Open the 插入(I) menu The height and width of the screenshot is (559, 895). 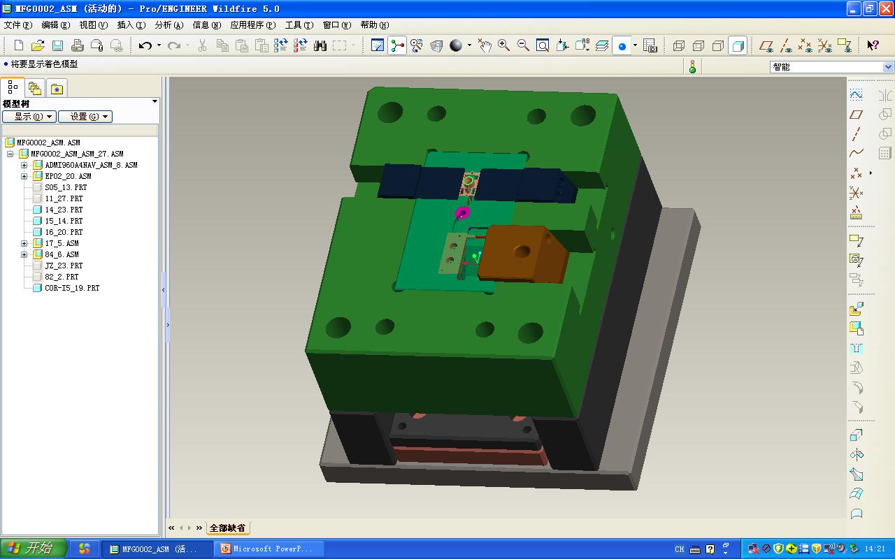point(131,25)
